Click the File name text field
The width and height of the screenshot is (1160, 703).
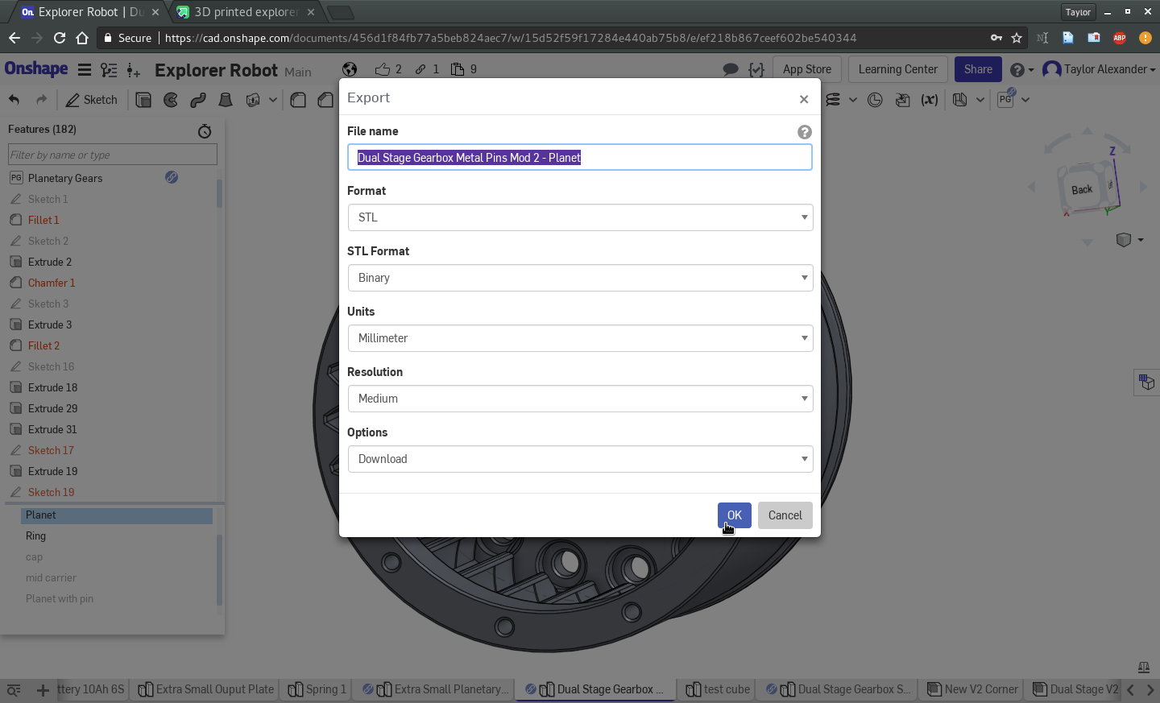[x=580, y=158]
